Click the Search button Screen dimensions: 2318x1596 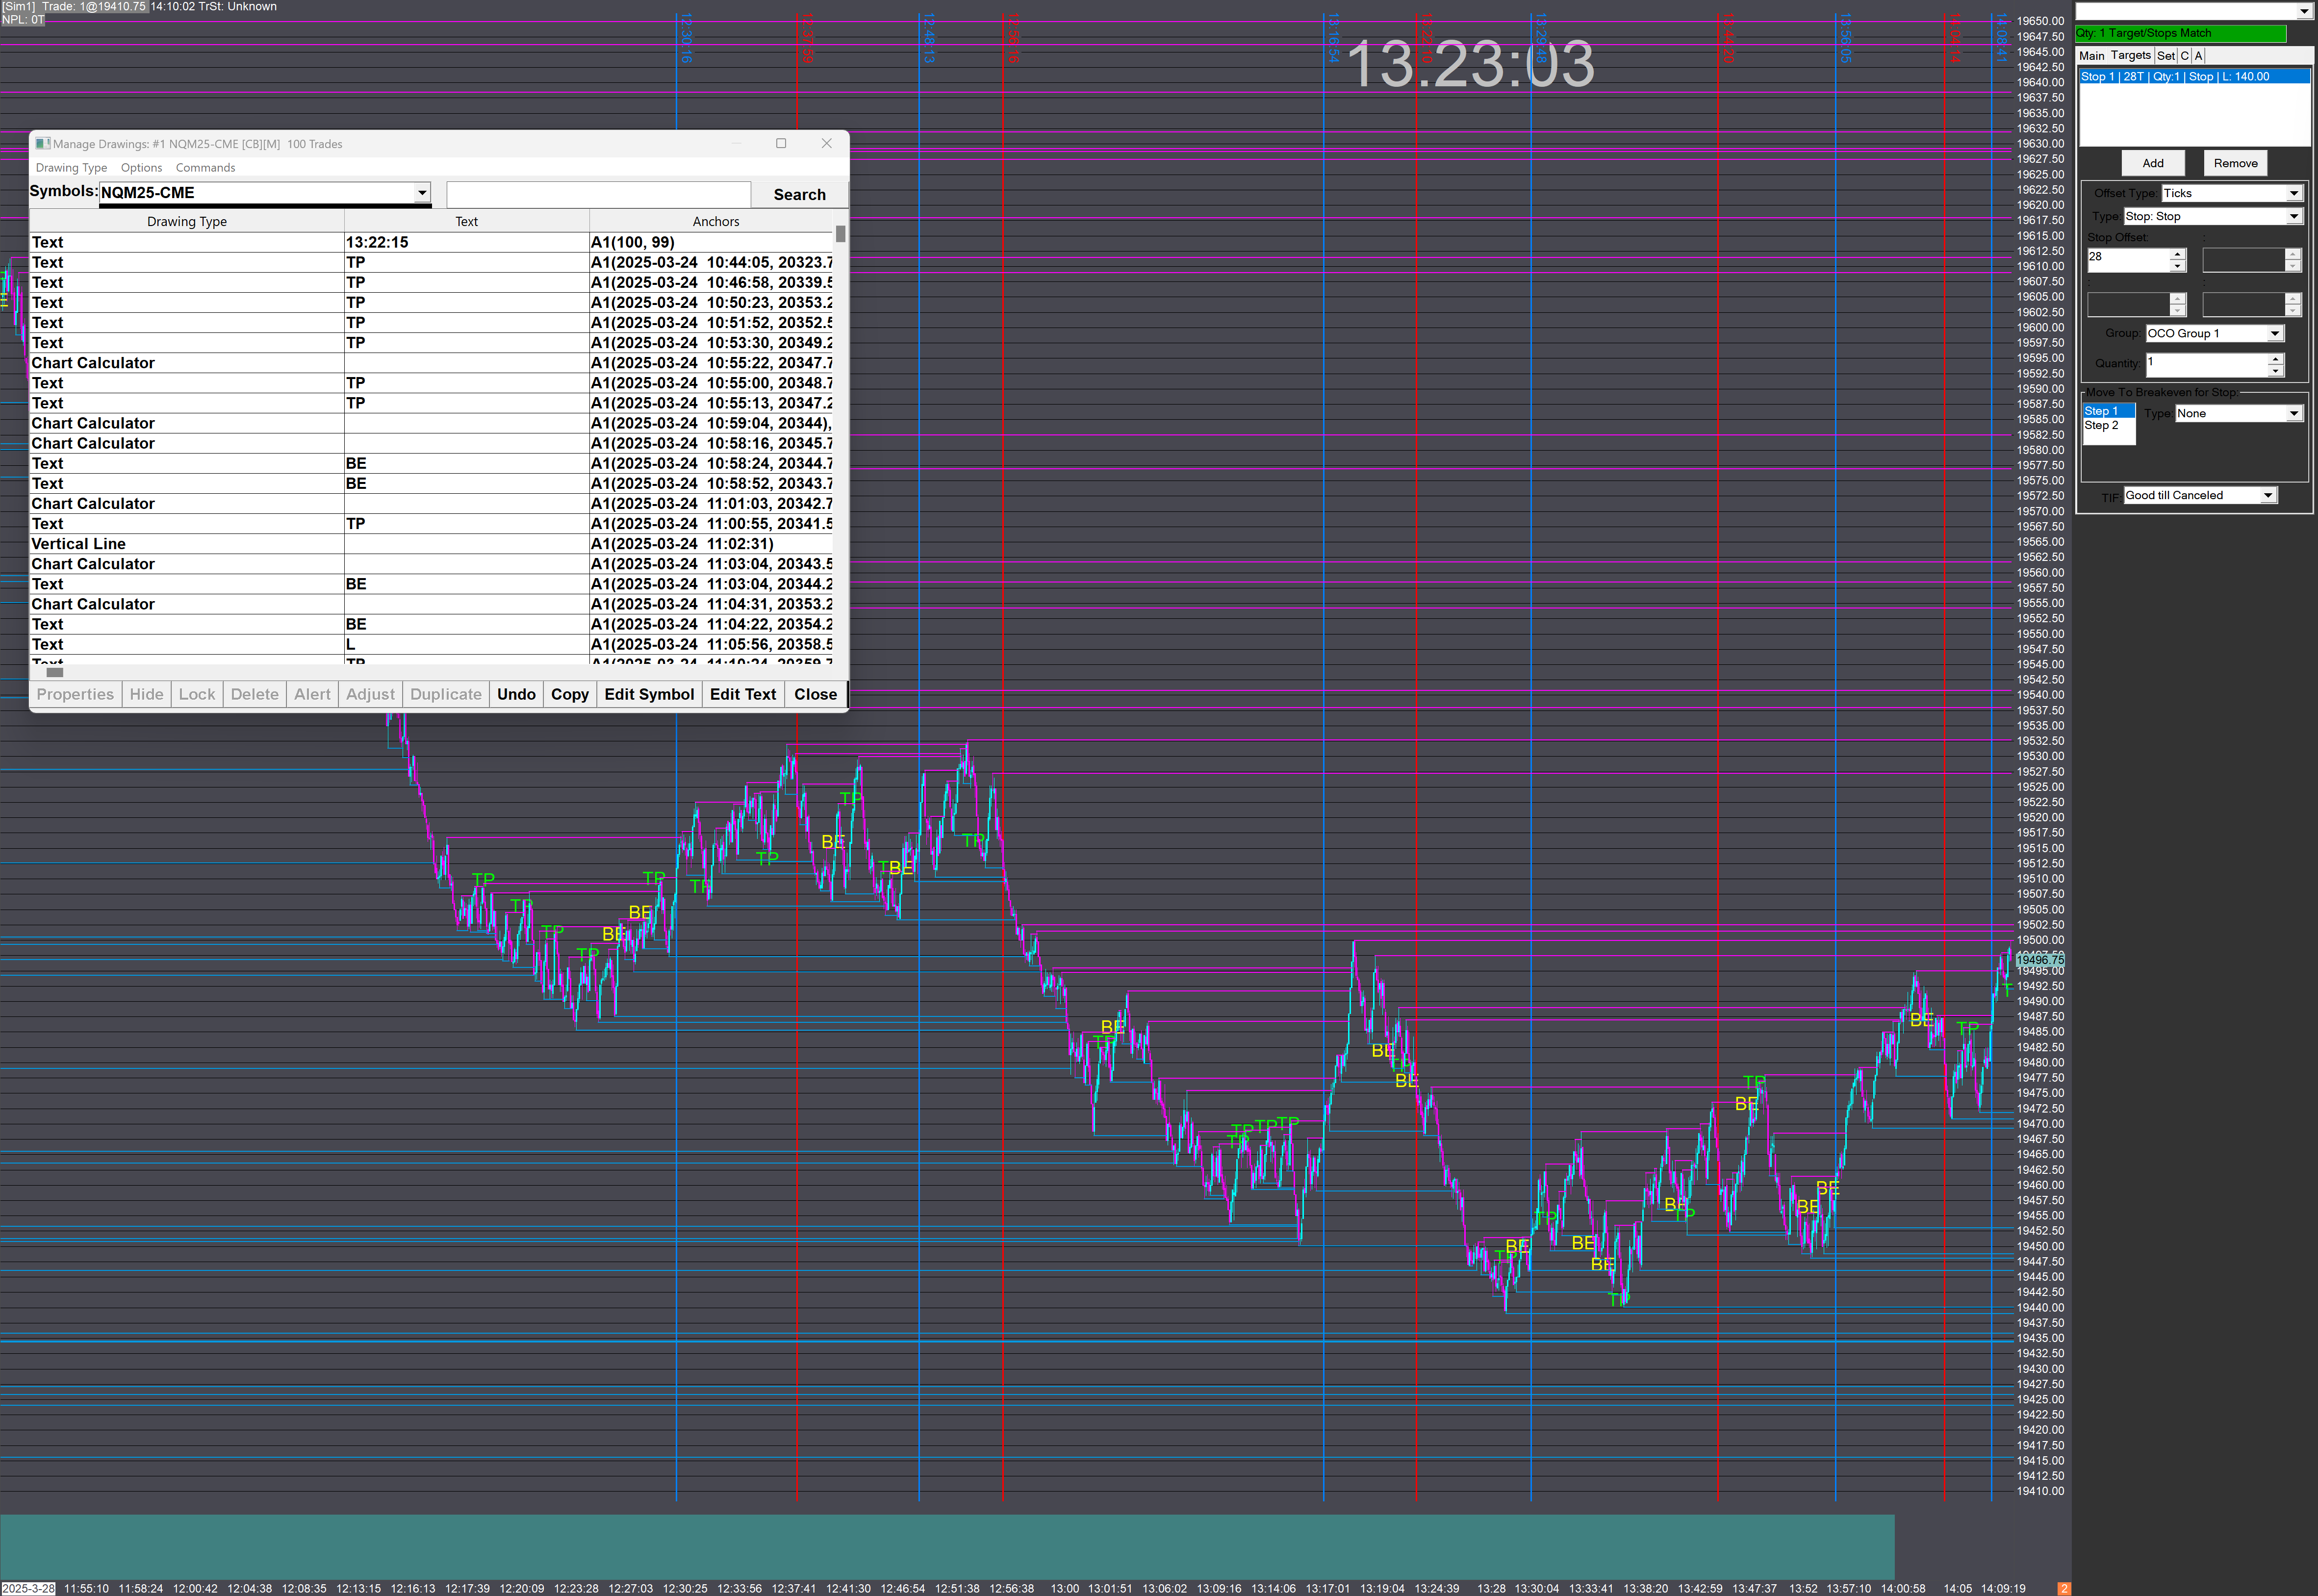(799, 194)
